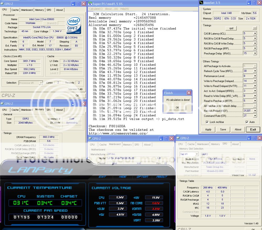
Task: Toggle the Lock mchbar checkbox
Action: pyautogui.click(x=207, y=122)
